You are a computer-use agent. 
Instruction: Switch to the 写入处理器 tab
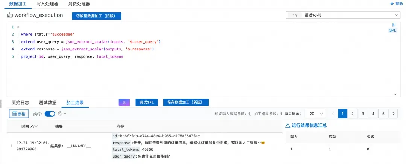tap(47, 4)
